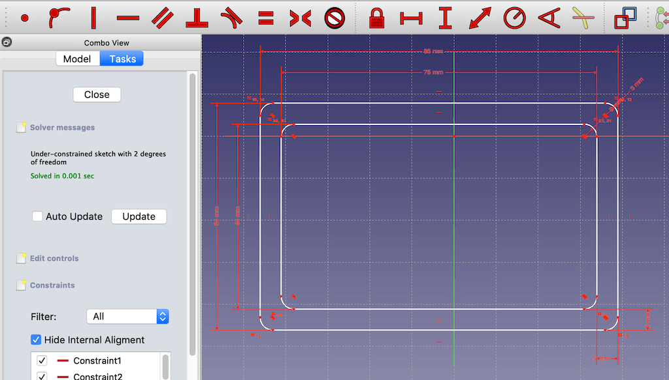
Task: Click the Close button in Tasks panel
Action: [97, 95]
